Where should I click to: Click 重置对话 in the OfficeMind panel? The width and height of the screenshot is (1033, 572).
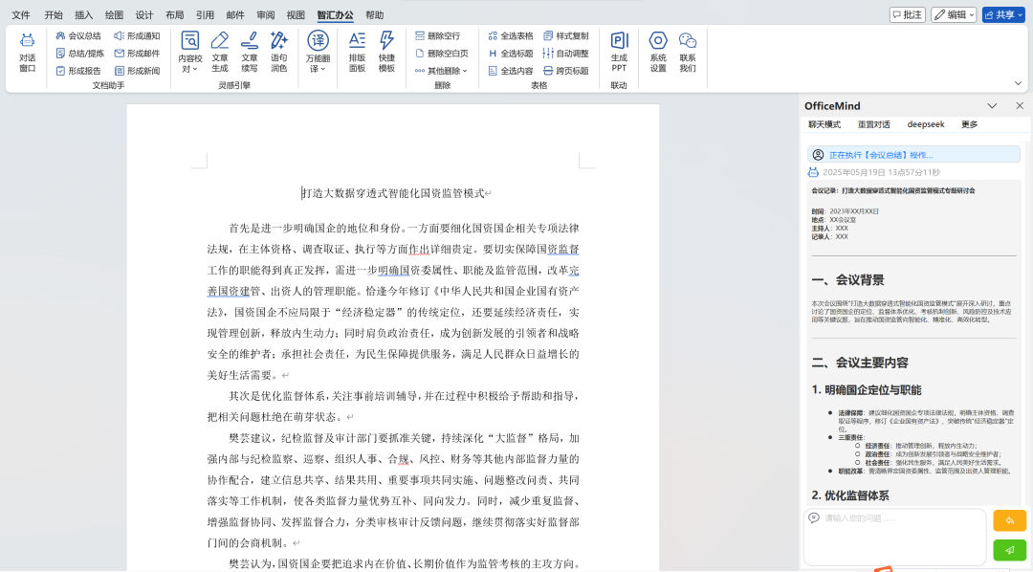pyautogui.click(x=873, y=124)
